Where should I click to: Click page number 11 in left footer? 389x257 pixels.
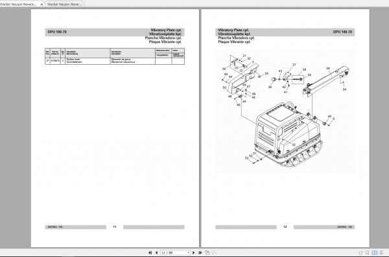tap(115, 227)
